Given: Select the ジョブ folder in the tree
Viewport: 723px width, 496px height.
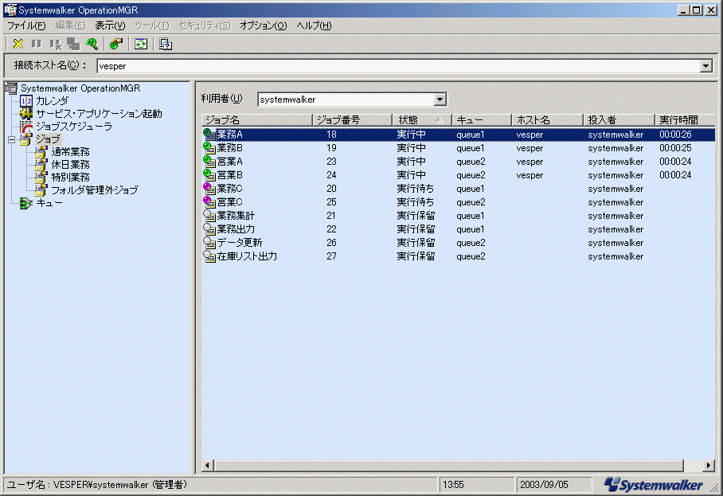Looking at the screenshot, I should click(x=48, y=139).
